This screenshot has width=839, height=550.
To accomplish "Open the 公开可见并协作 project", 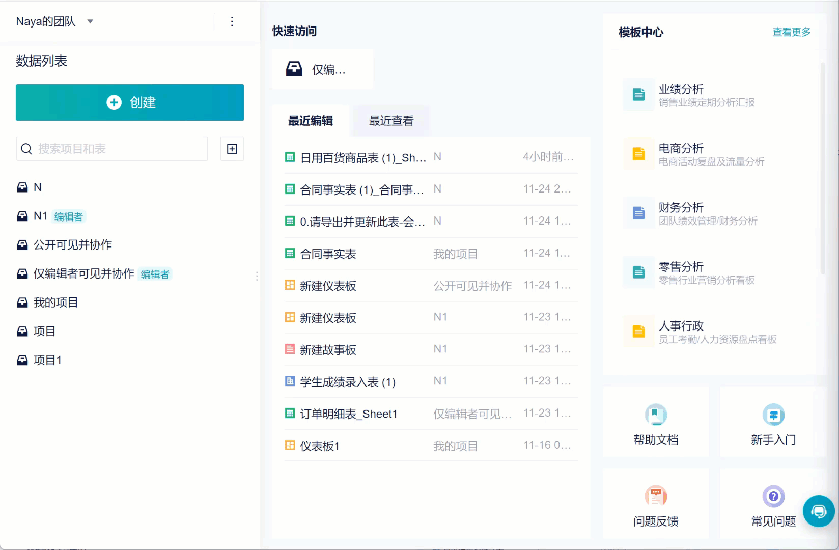I will click(72, 245).
